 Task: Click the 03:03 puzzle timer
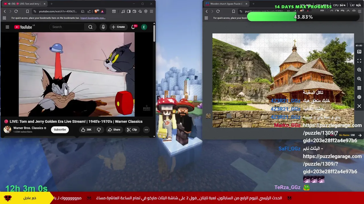(x=359, y=45)
